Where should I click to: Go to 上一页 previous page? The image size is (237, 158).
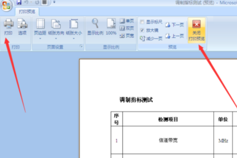coord(175,36)
